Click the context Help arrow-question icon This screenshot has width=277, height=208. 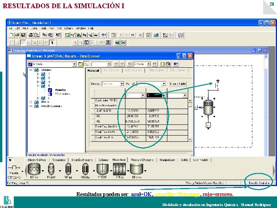tap(58, 35)
